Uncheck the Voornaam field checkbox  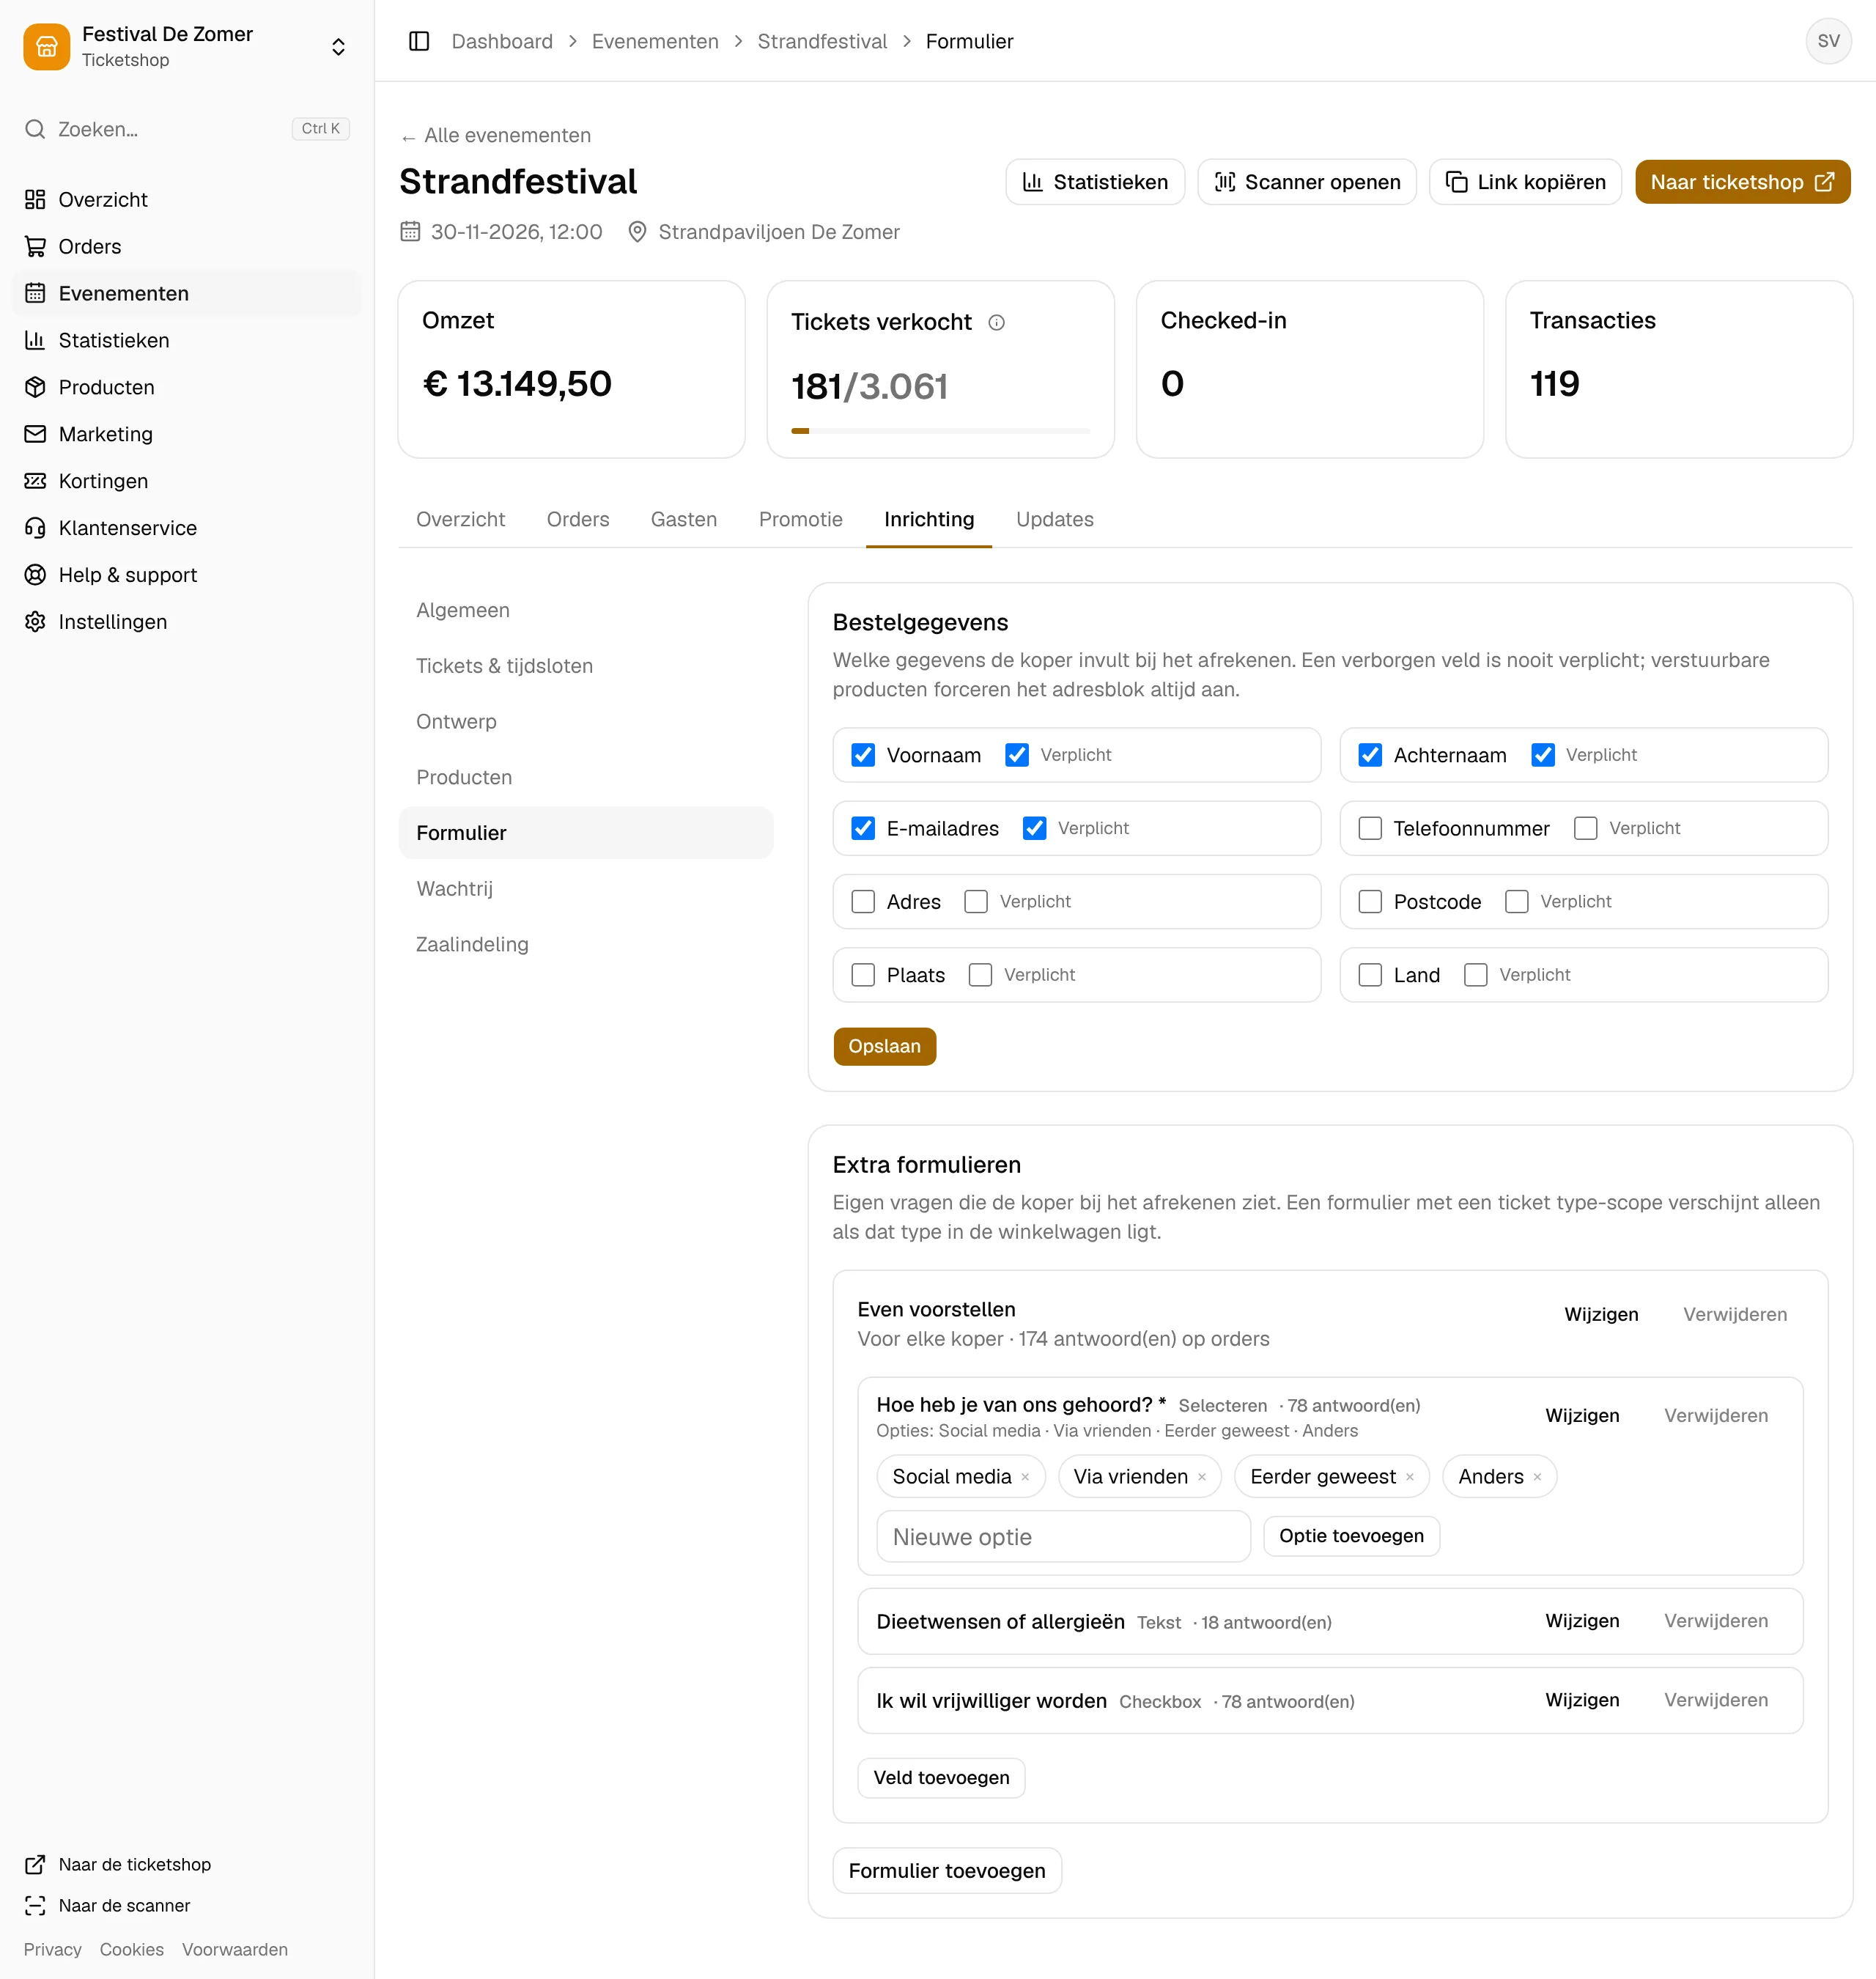[x=863, y=755]
